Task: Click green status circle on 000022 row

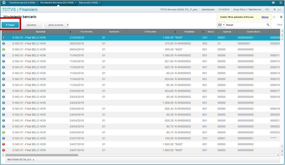Action: coord(4,133)
